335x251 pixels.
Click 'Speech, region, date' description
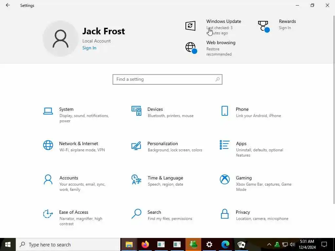(x=165, y=184)
